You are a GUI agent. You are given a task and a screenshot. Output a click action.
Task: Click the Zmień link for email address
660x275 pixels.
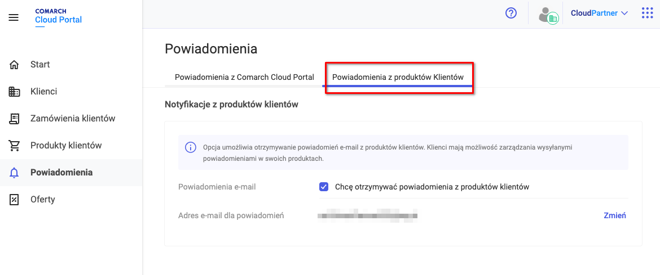pyautogui.click(x=615, y=215)
